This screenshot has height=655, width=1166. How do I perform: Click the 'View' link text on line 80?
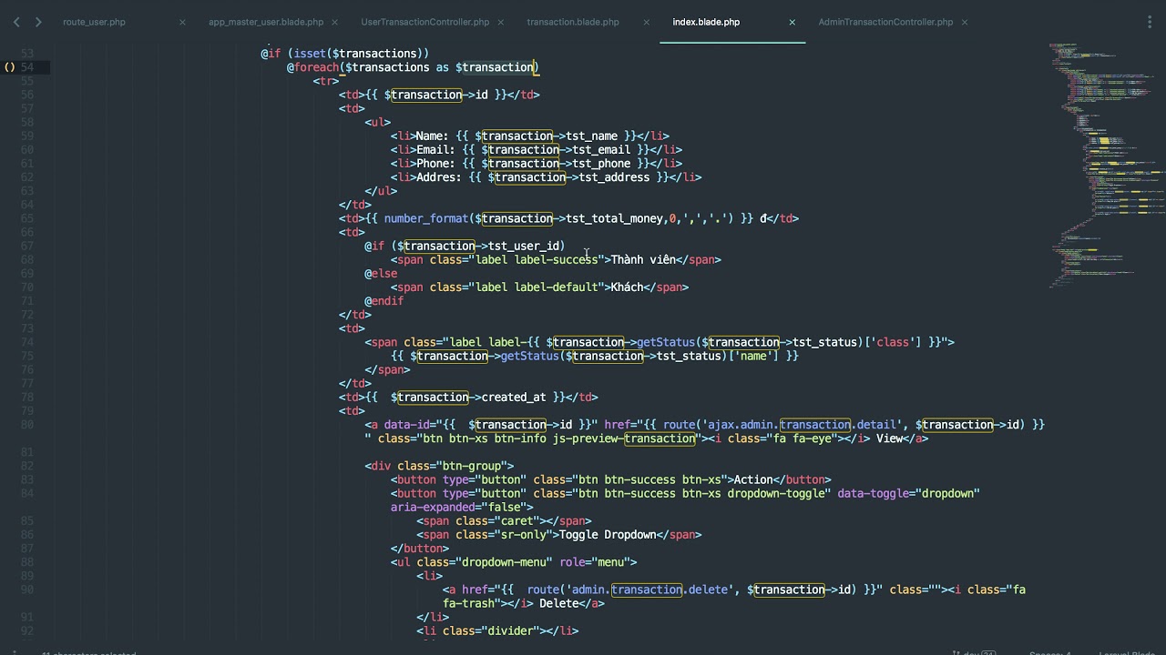pyautogui.click(x=889, y=438)
